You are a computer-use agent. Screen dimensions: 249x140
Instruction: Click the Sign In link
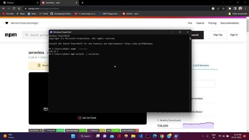click(x=234, y=35)
